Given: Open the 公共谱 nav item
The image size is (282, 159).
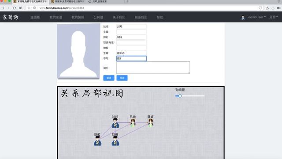Looking at the screenshot, I should (98, 17).
